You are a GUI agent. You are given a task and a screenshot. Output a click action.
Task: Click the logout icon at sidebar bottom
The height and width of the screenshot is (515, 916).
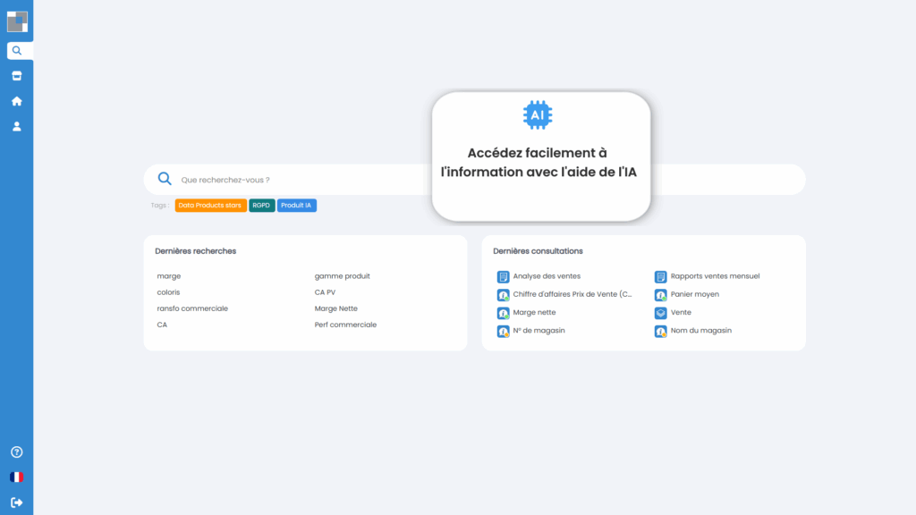point(16,502)
